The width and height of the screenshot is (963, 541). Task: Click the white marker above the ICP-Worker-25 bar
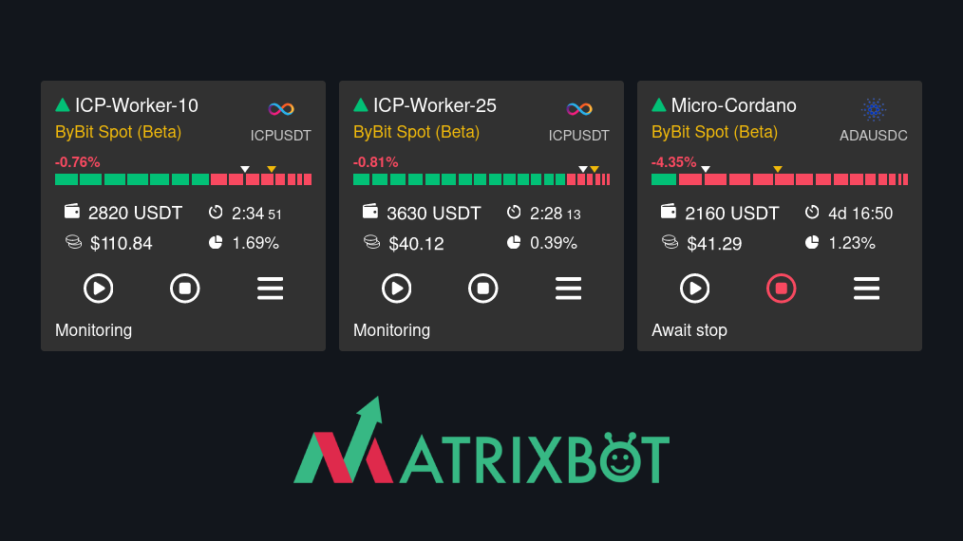tap(583, 169)
